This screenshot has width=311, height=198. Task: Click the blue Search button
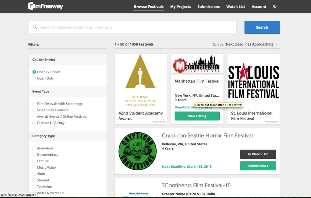262,27
